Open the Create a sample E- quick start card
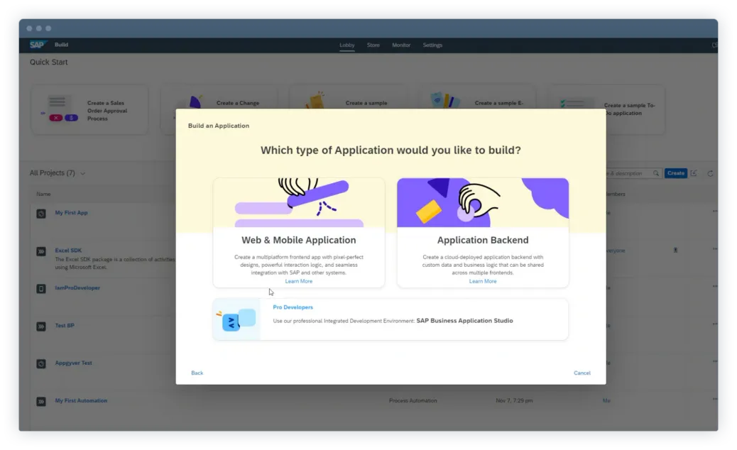 (477, 97)
